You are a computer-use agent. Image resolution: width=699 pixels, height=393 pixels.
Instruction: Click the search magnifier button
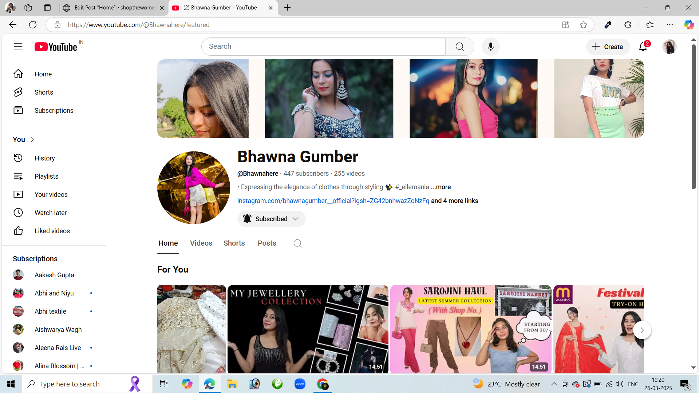[x=459, y=47]
